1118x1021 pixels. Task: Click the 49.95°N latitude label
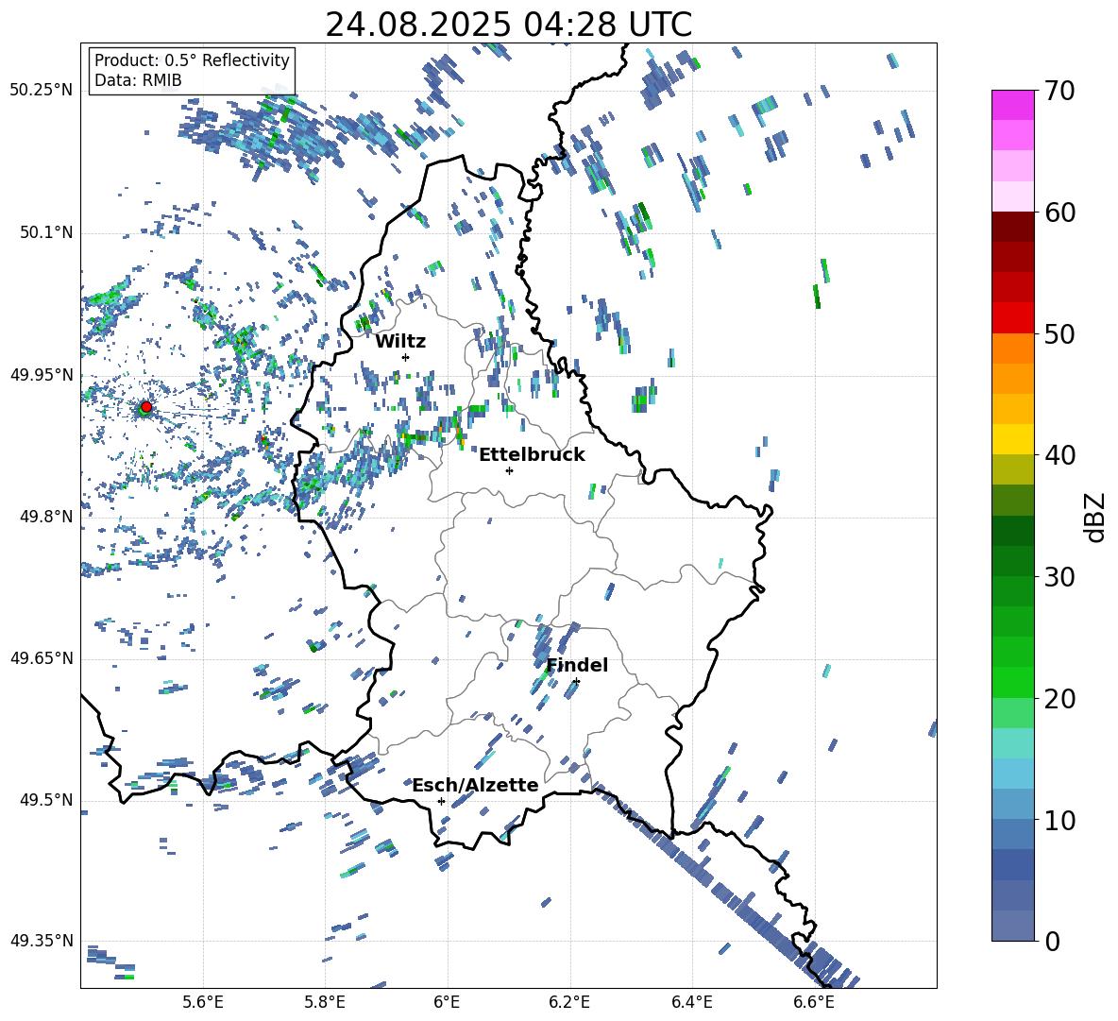pyautogui.click(x=42, y=375)
